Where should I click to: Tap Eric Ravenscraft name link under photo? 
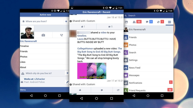click(x=28, y=41)
